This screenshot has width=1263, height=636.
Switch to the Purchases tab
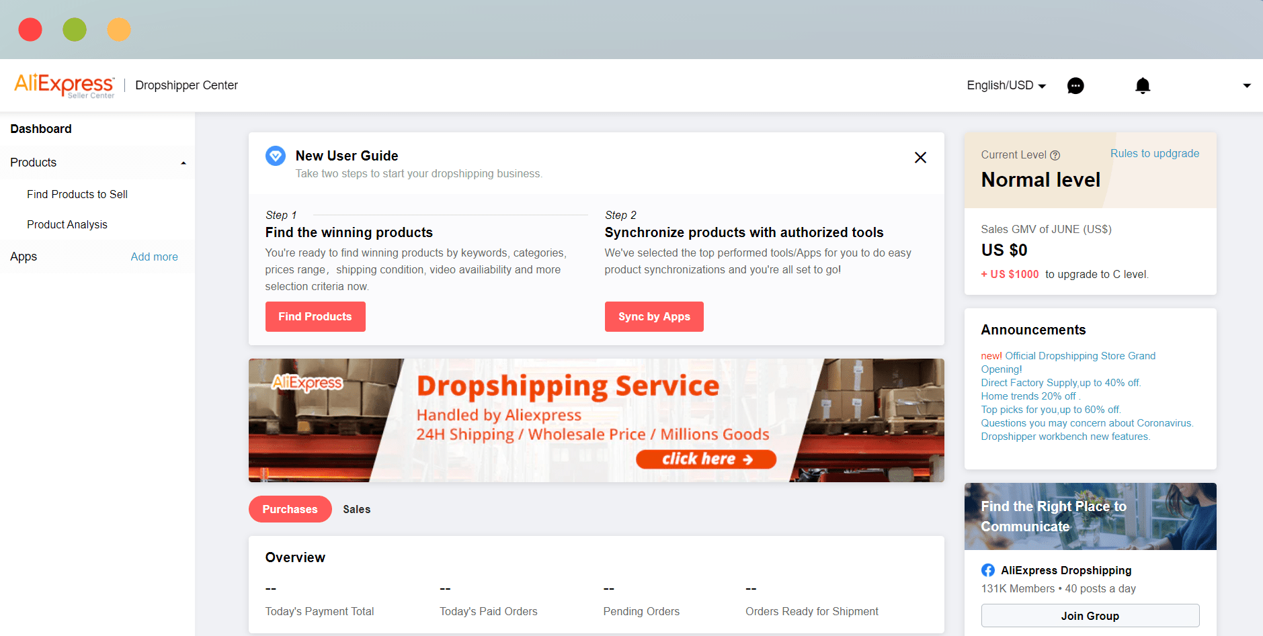point(290,509)
